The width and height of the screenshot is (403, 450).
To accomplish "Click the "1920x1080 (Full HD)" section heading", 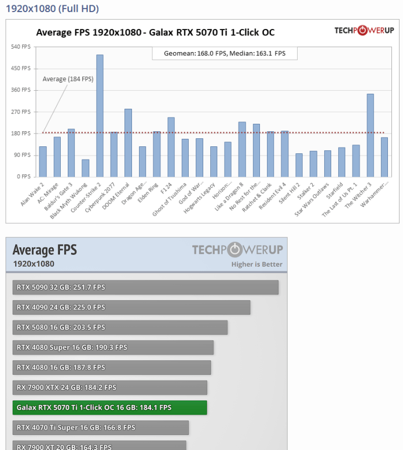I will click(52, 9).
